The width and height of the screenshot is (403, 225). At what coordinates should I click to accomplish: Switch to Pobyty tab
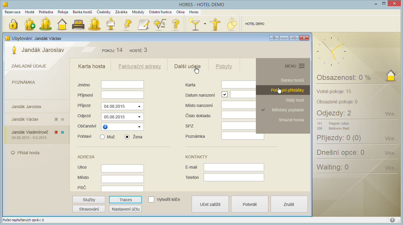(x=224, y=66)
